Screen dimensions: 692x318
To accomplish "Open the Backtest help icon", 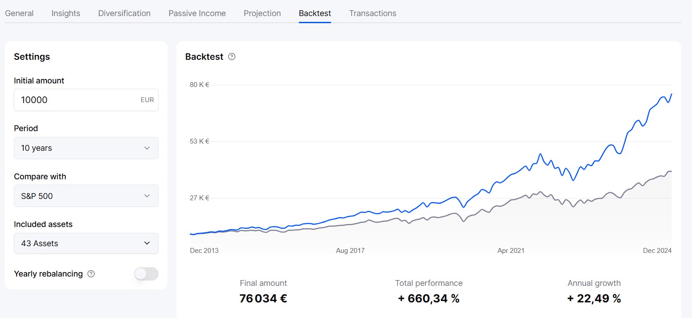I will pos(231,57).
